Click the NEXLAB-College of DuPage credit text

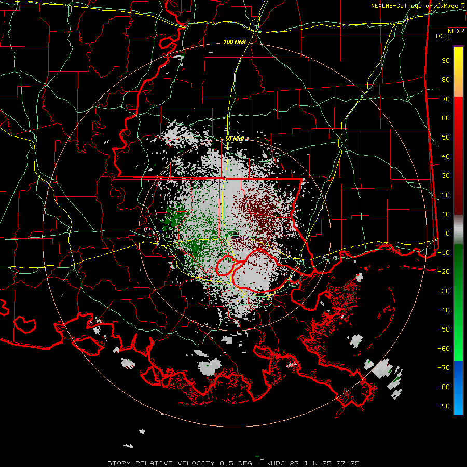tap(419, 6)
